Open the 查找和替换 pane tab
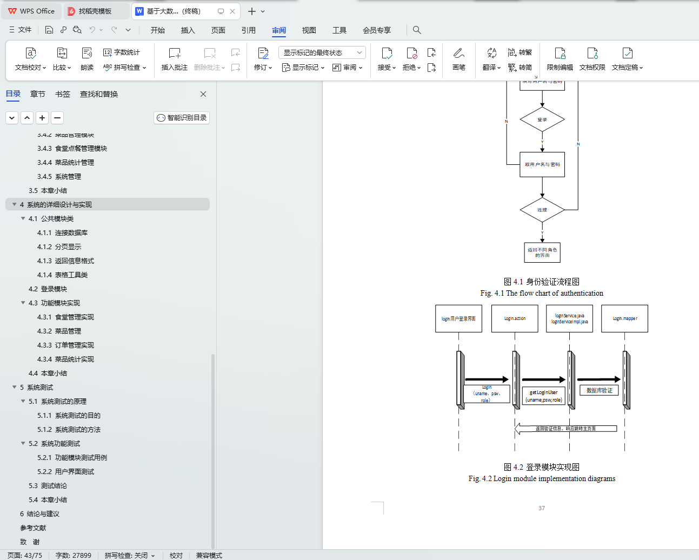This screenshot has width=699, height=560. 99,94
